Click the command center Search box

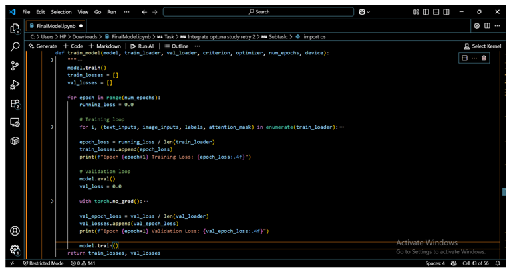click(258, 12)
